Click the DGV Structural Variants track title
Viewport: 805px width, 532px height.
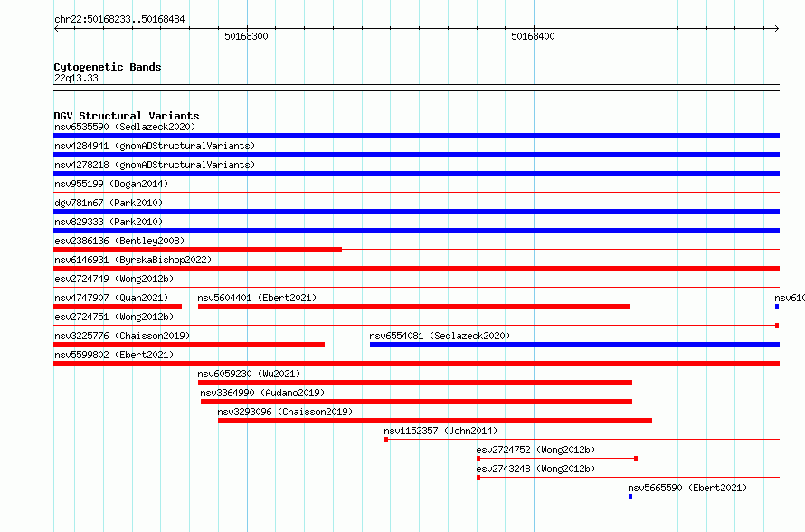point(127,116)
